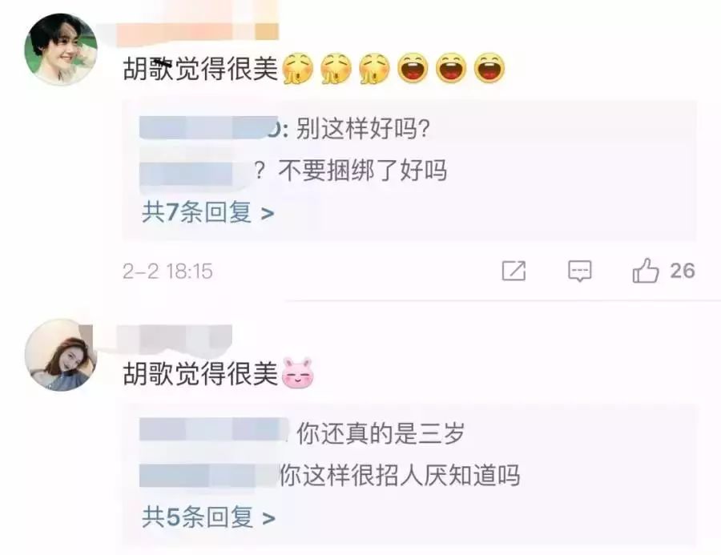Open the reply 你还真的是三岁
This screenshot has height=555, width=721.
pyautogui.click(x=381, y=433)
